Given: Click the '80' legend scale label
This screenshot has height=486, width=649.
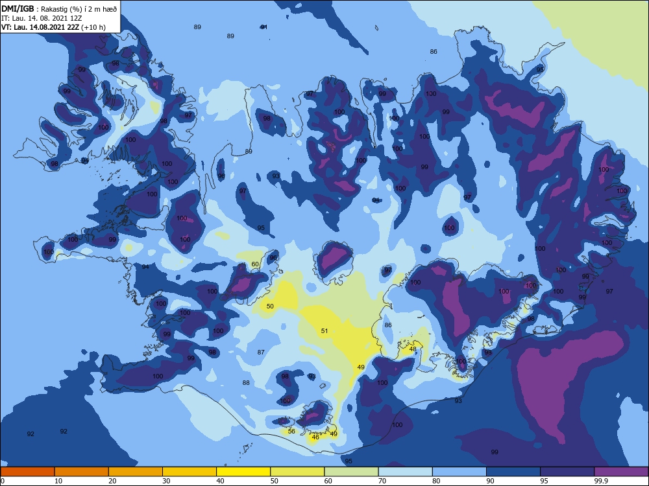Looking at the screenshot, I should [436, 481].
